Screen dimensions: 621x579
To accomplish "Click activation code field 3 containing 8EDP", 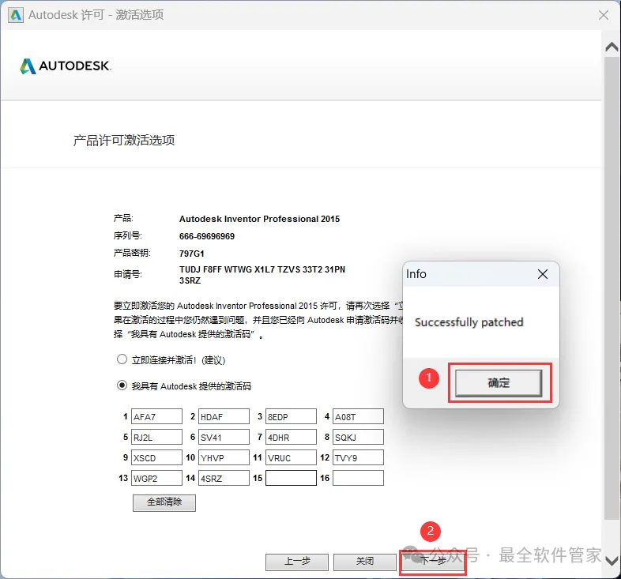I will click(x=291, y=416).
